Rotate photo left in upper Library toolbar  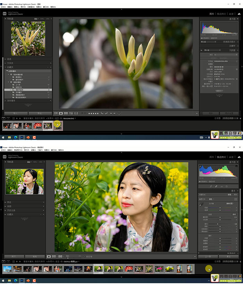[x=102, y=114]
